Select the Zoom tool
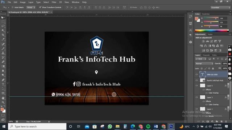 coord(3,102)
